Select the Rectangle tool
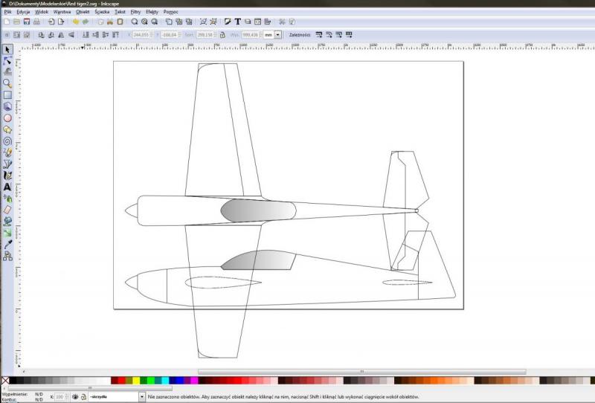The width and height of the screenshot is (595, 403). coord(7,94)
